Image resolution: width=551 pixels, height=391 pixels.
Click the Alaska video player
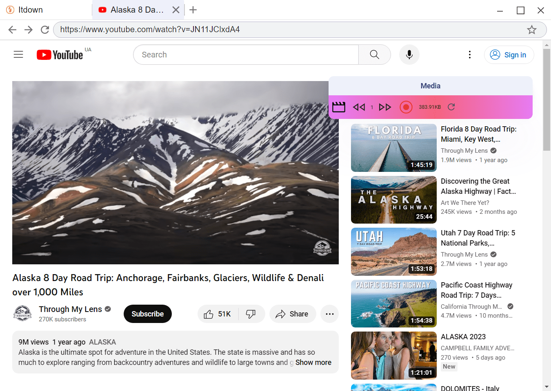(176, 173)
